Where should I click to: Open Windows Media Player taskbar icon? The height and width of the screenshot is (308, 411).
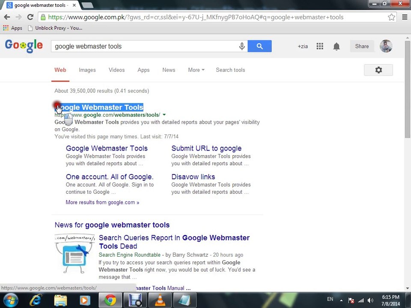[x=85, y=300]
